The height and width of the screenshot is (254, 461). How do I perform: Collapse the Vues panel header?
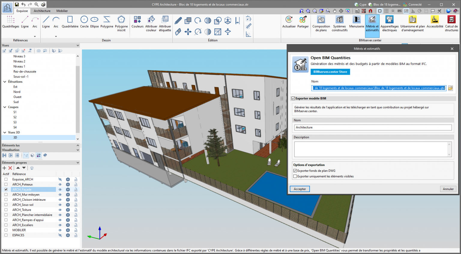pyautogui.click(x=78, y=45)
